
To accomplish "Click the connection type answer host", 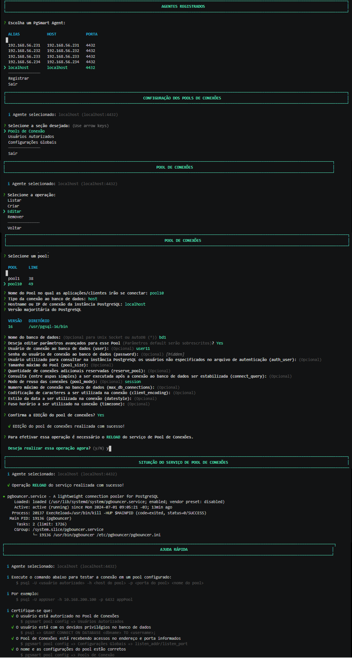I will click(x=93, y=299).
